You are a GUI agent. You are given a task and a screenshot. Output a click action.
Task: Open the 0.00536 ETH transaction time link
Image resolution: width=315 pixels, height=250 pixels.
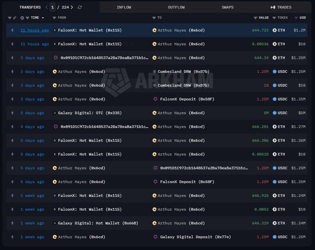click(x=35, y=44)
